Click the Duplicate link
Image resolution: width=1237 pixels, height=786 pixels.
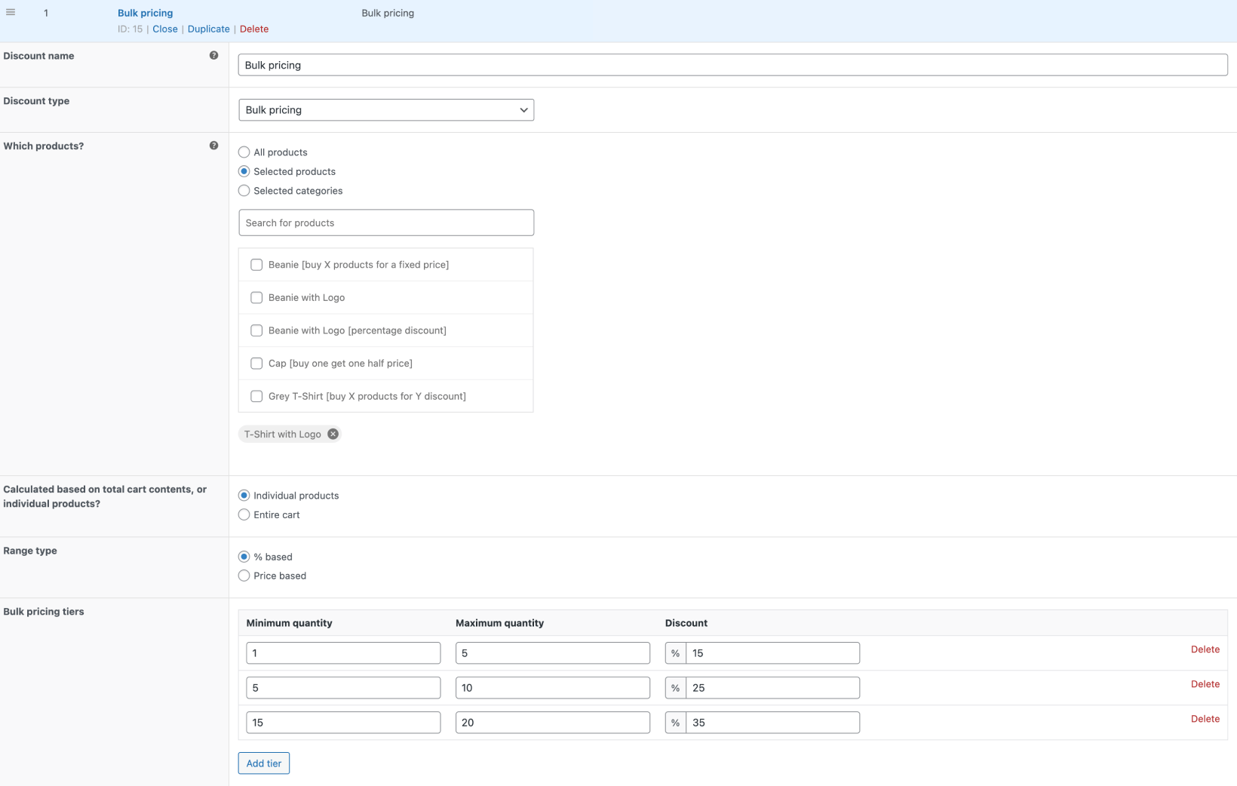click(x=209, y=29)
